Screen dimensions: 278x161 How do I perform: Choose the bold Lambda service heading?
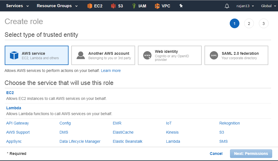tap(14, 108)
